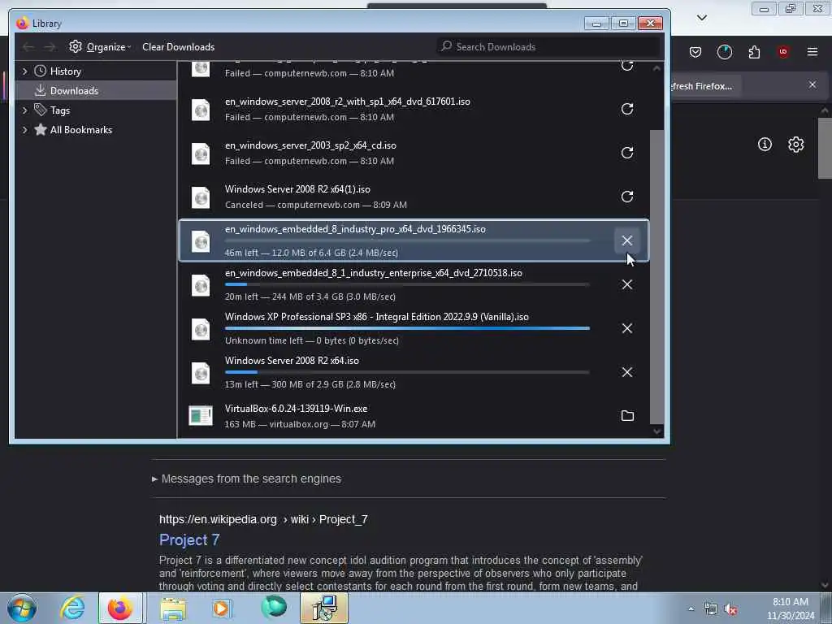
Task: Click the Library forward arrow
Action: pyautogui.click(x=50, y=46)
